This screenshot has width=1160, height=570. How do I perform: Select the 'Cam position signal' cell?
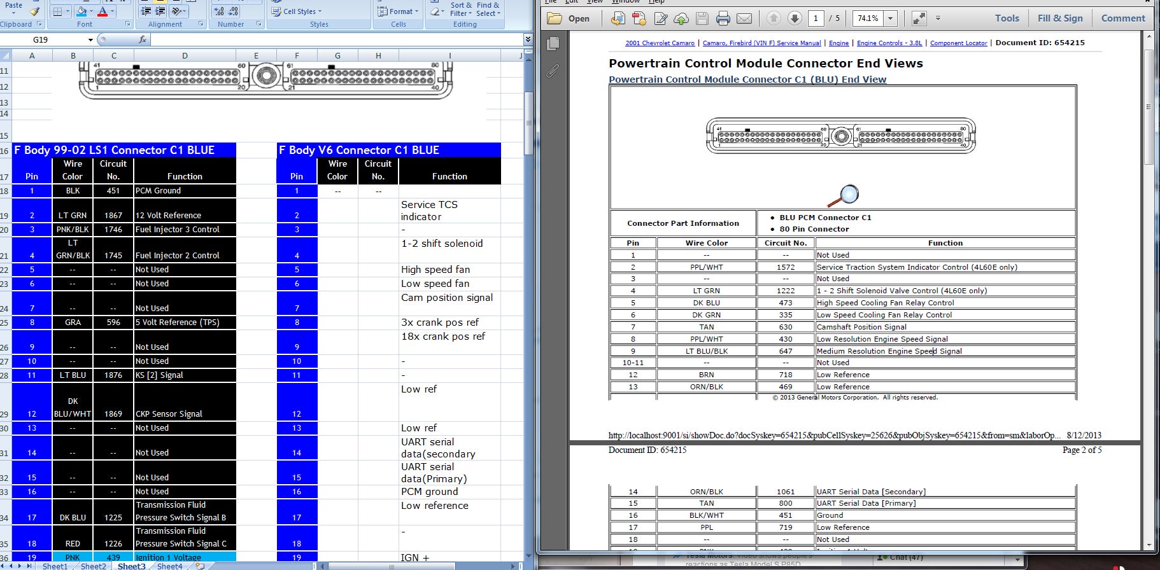click(449, 303)
